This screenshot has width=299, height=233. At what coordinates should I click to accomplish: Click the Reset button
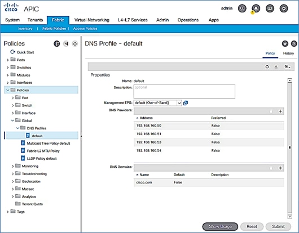252,227
